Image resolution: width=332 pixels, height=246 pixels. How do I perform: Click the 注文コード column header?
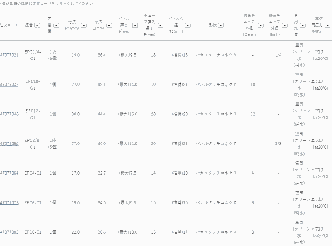point(9,25)
